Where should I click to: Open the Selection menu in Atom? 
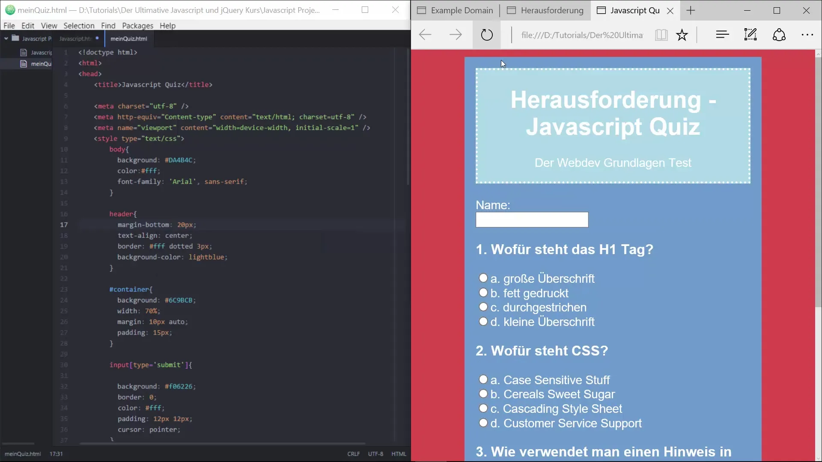point(79,26)
